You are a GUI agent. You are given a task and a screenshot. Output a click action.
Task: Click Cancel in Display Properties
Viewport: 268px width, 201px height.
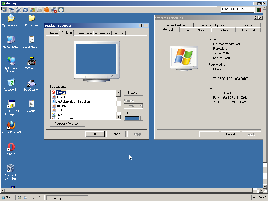click(x=116, y=134)
